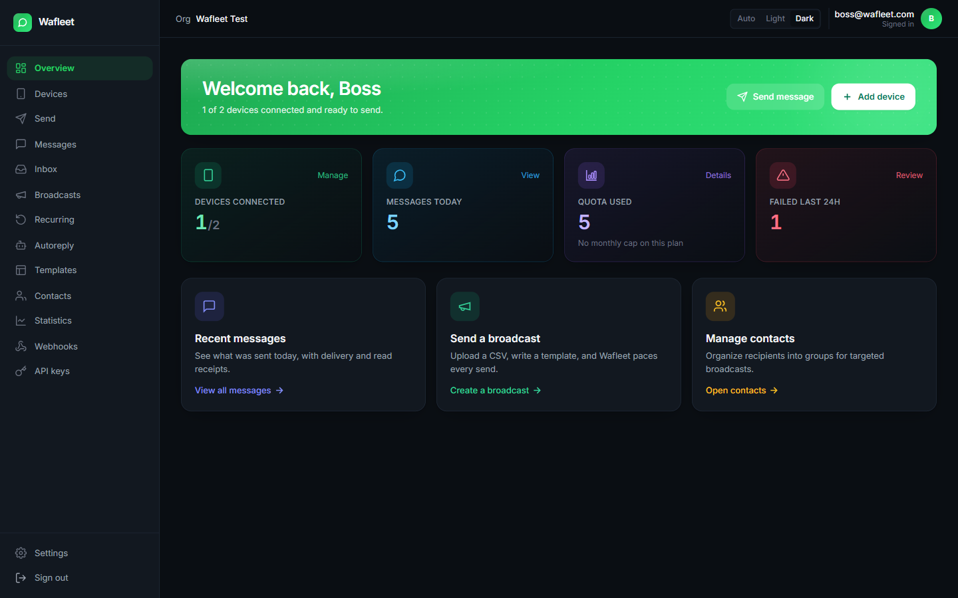Click the Send message button

(775, 97)
